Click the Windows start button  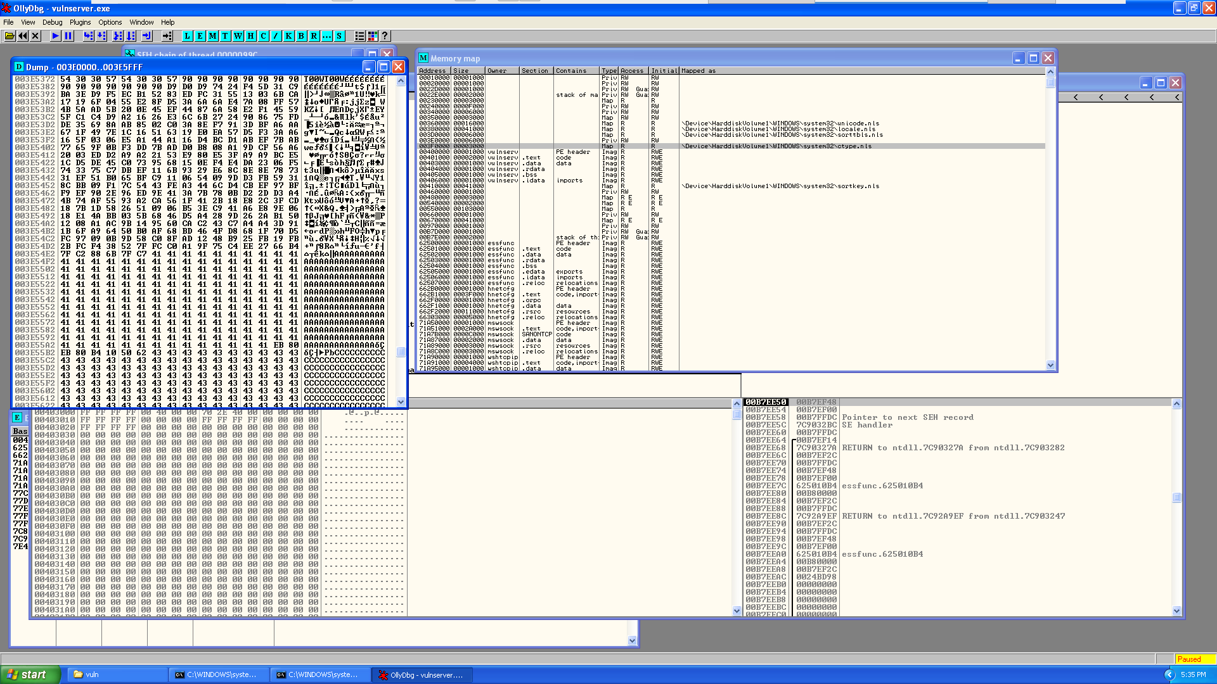point(29,674)
